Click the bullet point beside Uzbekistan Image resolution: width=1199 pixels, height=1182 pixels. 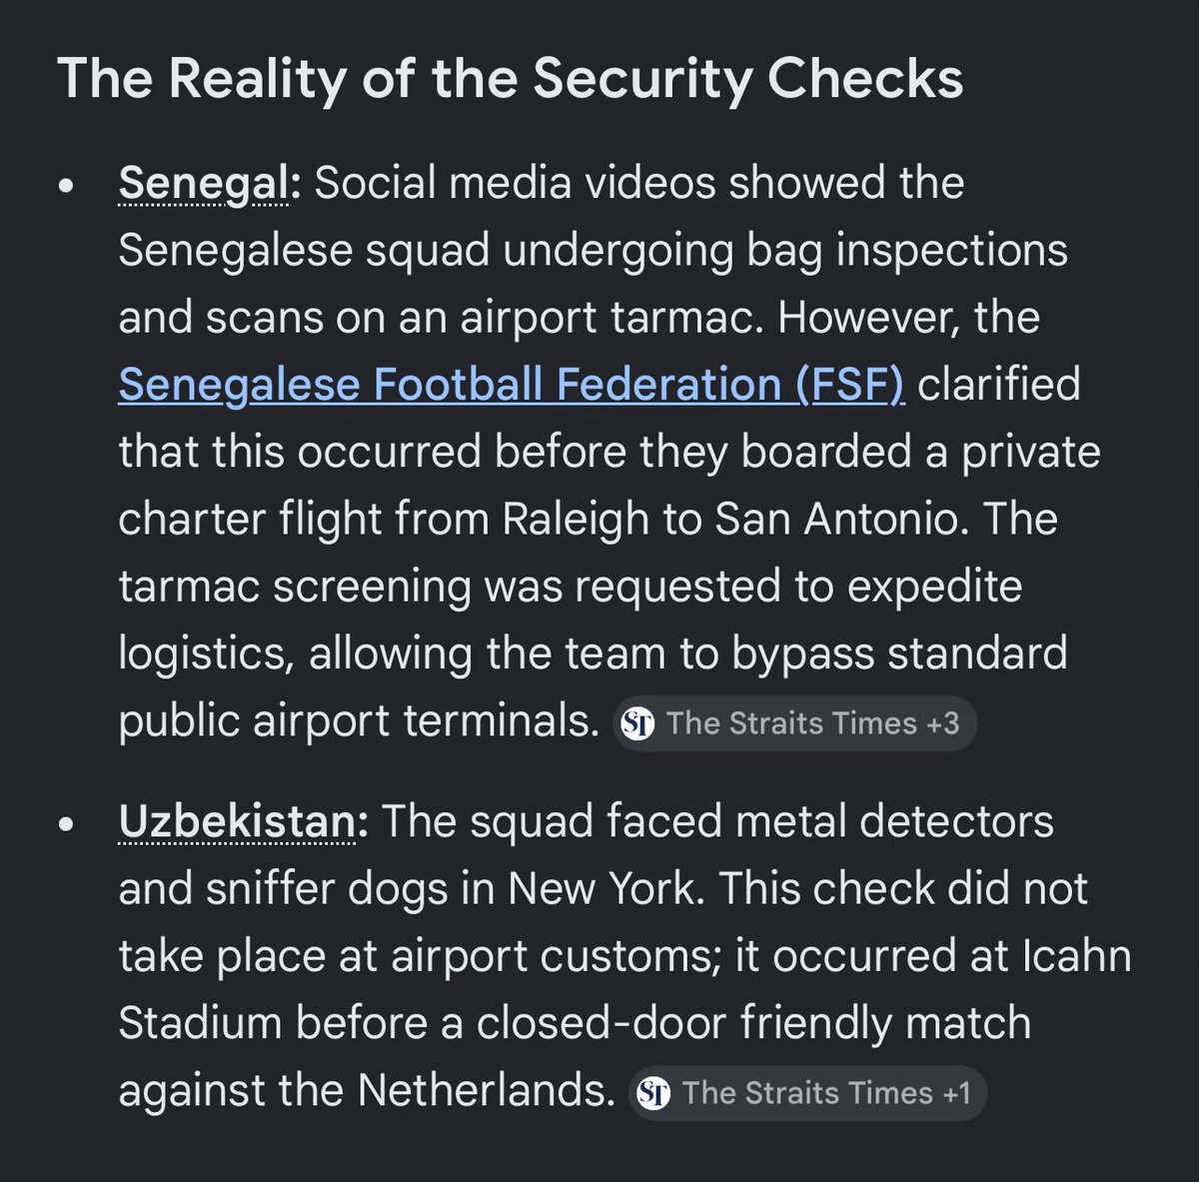(67, 825)
